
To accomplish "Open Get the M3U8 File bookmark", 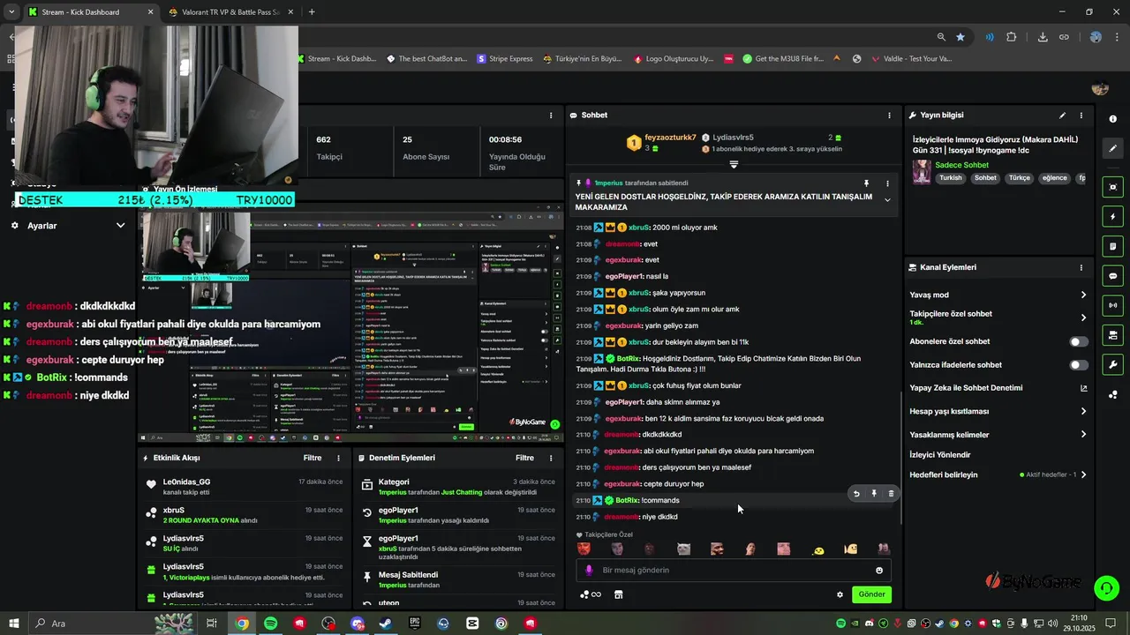I will pos(783,59).
